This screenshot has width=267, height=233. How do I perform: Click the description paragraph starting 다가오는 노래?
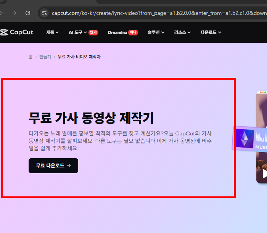point(120,141)
